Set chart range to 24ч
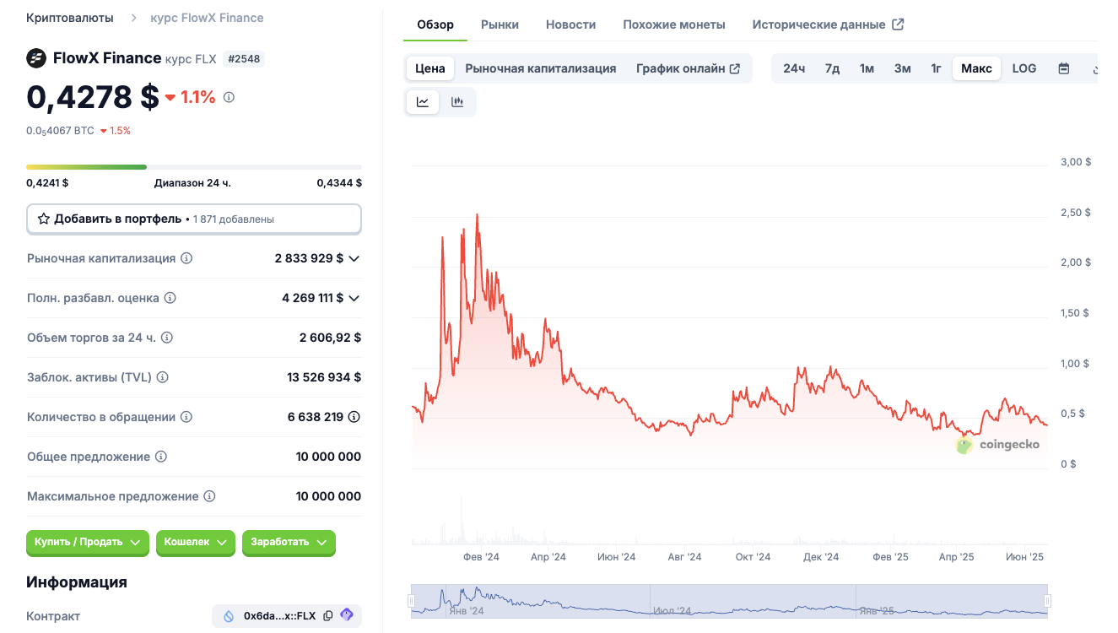 pyautogui.click(x=794, y=68)
